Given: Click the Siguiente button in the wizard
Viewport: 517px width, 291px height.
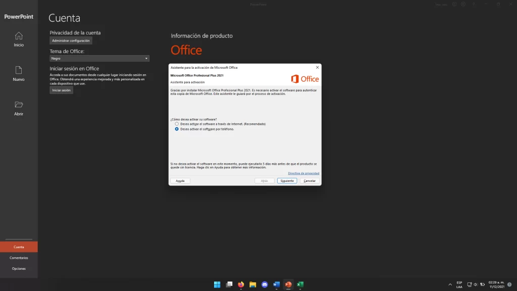Looking at the screenshot, I should (286, 180).
